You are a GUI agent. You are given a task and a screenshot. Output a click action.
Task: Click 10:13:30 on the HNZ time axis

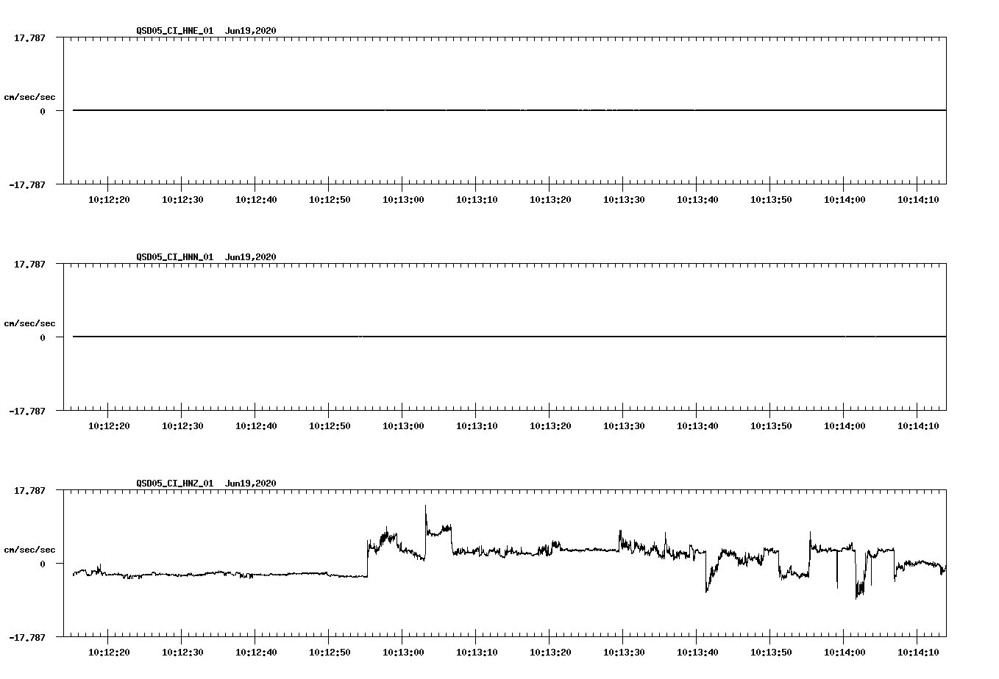[624, 653]
